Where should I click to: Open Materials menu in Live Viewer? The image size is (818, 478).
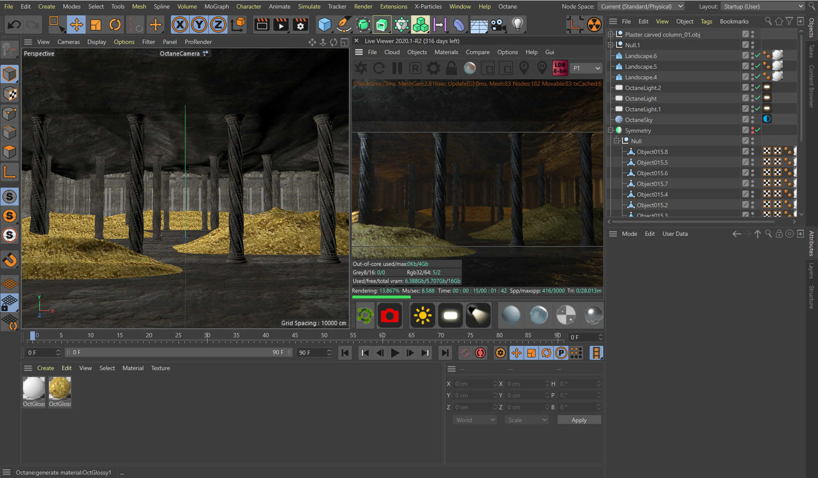tap(446, 52)
